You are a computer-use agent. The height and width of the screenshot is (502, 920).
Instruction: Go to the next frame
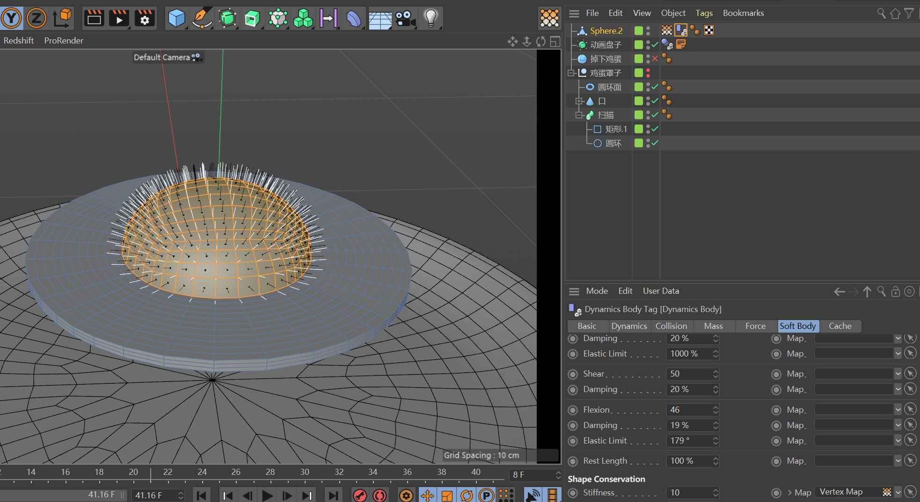point(287,495)
